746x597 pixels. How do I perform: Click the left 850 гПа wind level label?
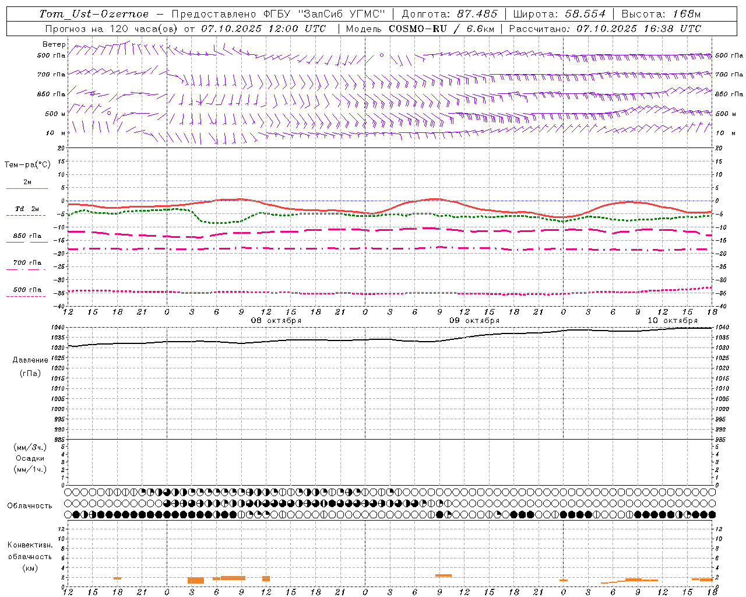click(51, 94)
